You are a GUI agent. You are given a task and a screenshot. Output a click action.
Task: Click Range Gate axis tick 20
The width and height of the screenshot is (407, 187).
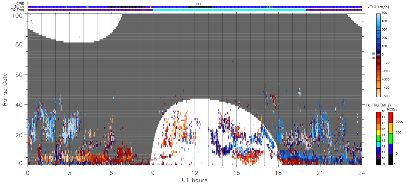[x=19, y=135]
